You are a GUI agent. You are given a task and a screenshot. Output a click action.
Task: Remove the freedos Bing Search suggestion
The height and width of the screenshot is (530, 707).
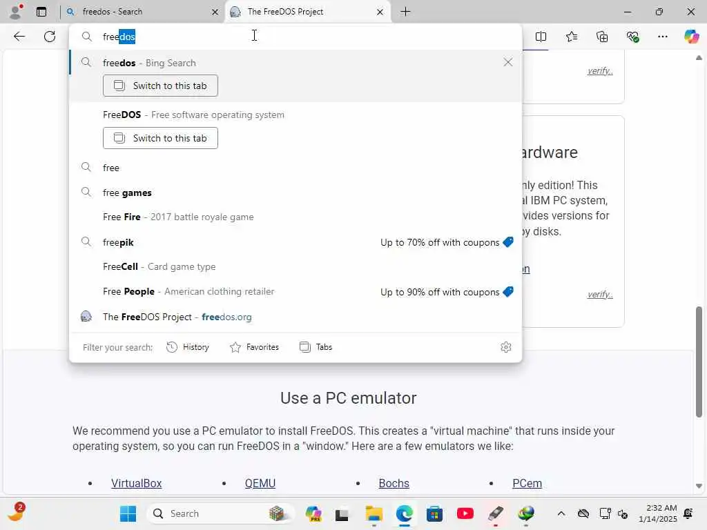click(x=507, y=62)
